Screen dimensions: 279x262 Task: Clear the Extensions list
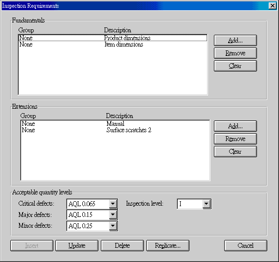(x=235, y=152)
